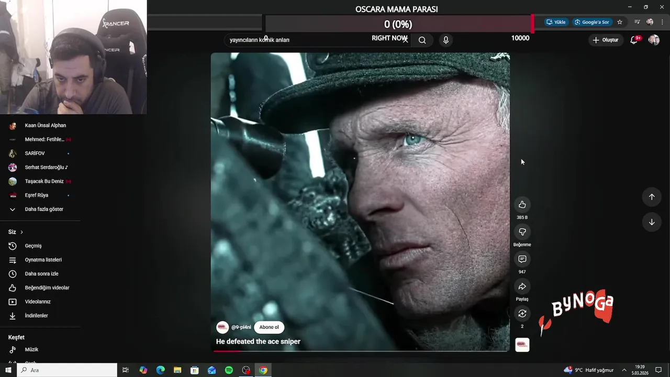This screenshot has width=670, height=377.
Task: Open YouTube notifications bell
Action: pos(634,40)
